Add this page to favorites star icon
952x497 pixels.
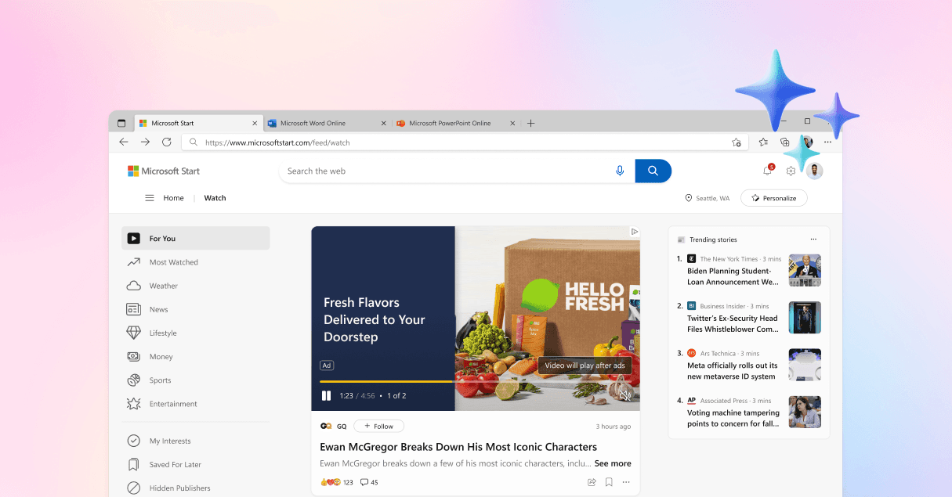(737, 142)
